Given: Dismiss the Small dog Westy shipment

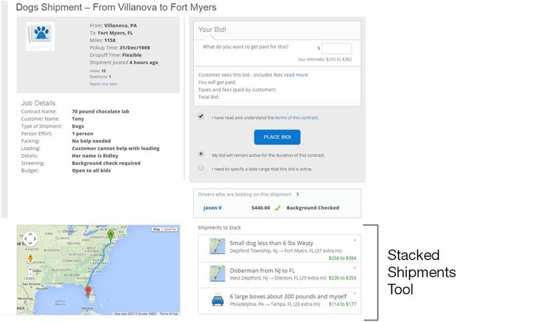Looking at the screenshot, I should pos(355,240).
